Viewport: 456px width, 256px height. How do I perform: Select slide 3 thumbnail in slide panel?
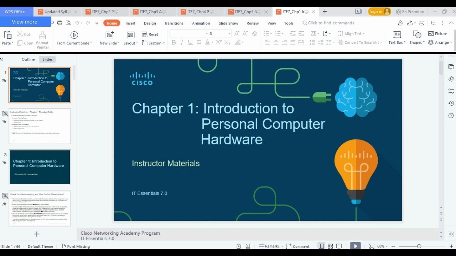click(x=40, y=167)
